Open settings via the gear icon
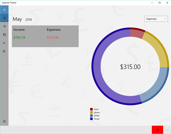Viewport: 171px width, 134px height. coord(4,121)
